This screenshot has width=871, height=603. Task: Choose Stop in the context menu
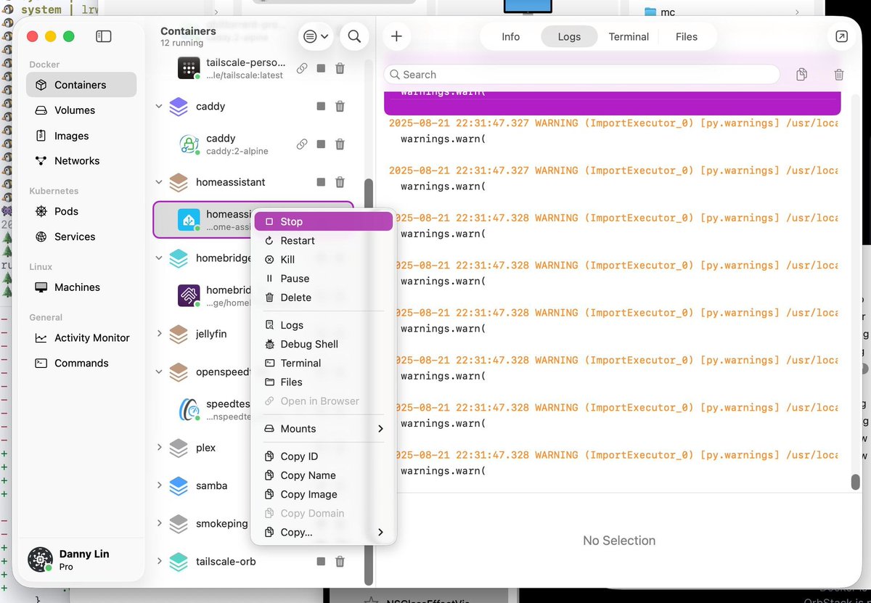324,221
